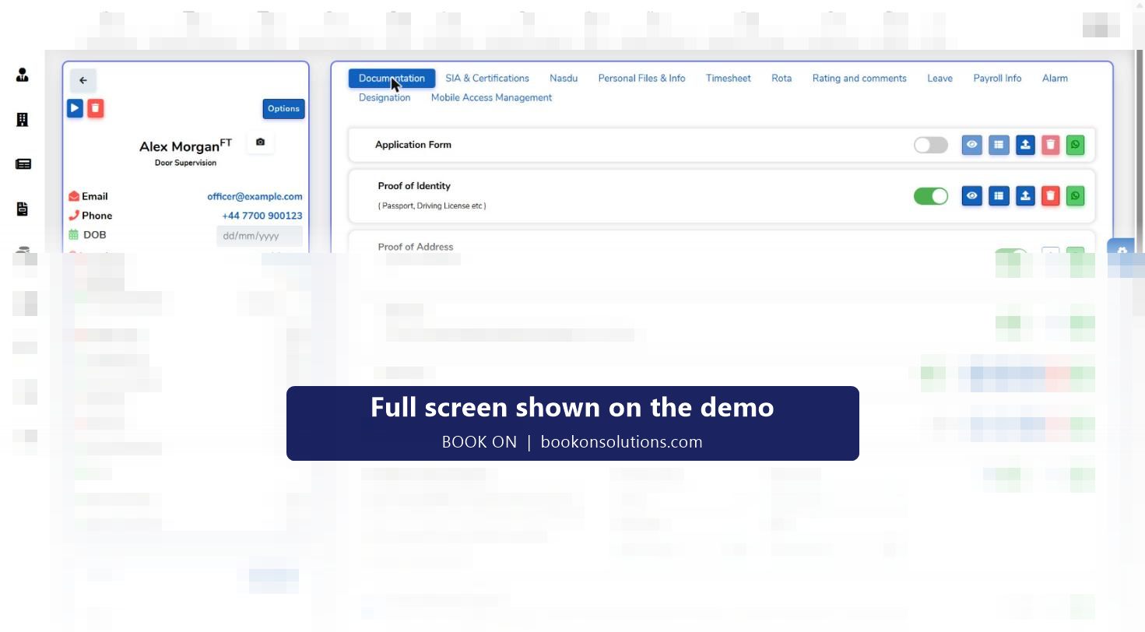Viewport: 1145px width, 632px height.
Task: Send Proof of Identity via WhatsApp
Action: tap(1075, 196)
